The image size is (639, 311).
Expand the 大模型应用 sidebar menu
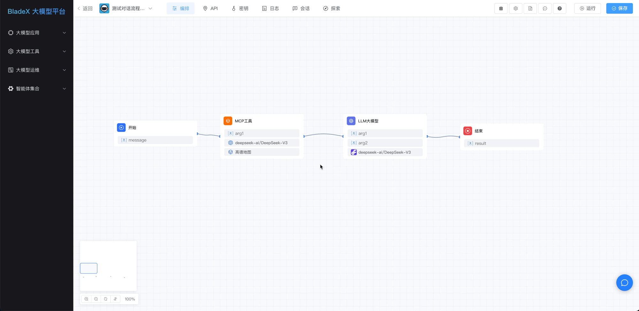pos(37,33)
